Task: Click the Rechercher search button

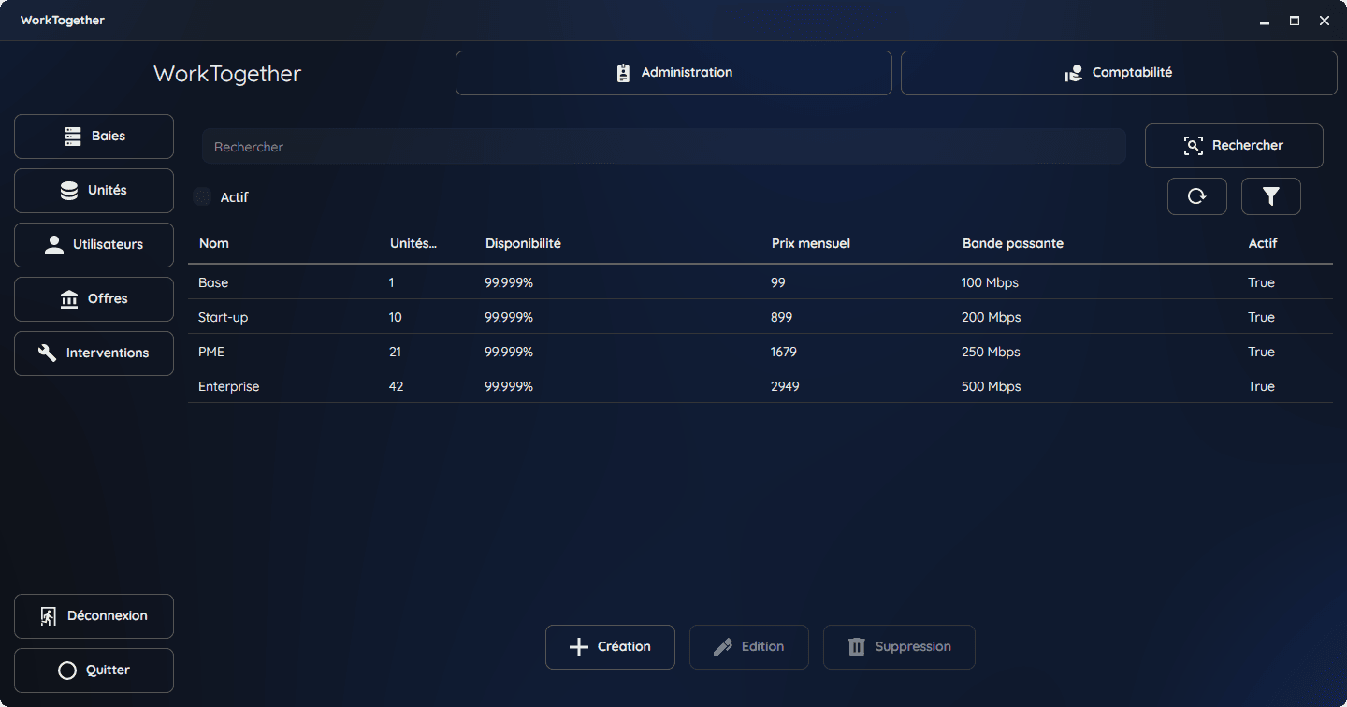Action: tap(1234, 146)
